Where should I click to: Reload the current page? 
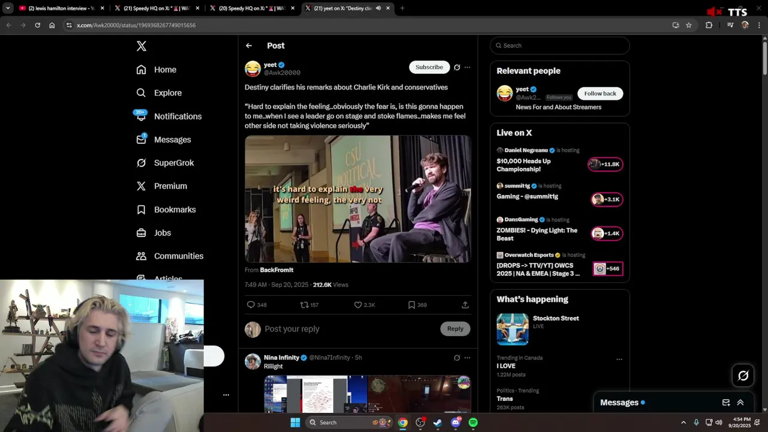(x=37, y=25)
